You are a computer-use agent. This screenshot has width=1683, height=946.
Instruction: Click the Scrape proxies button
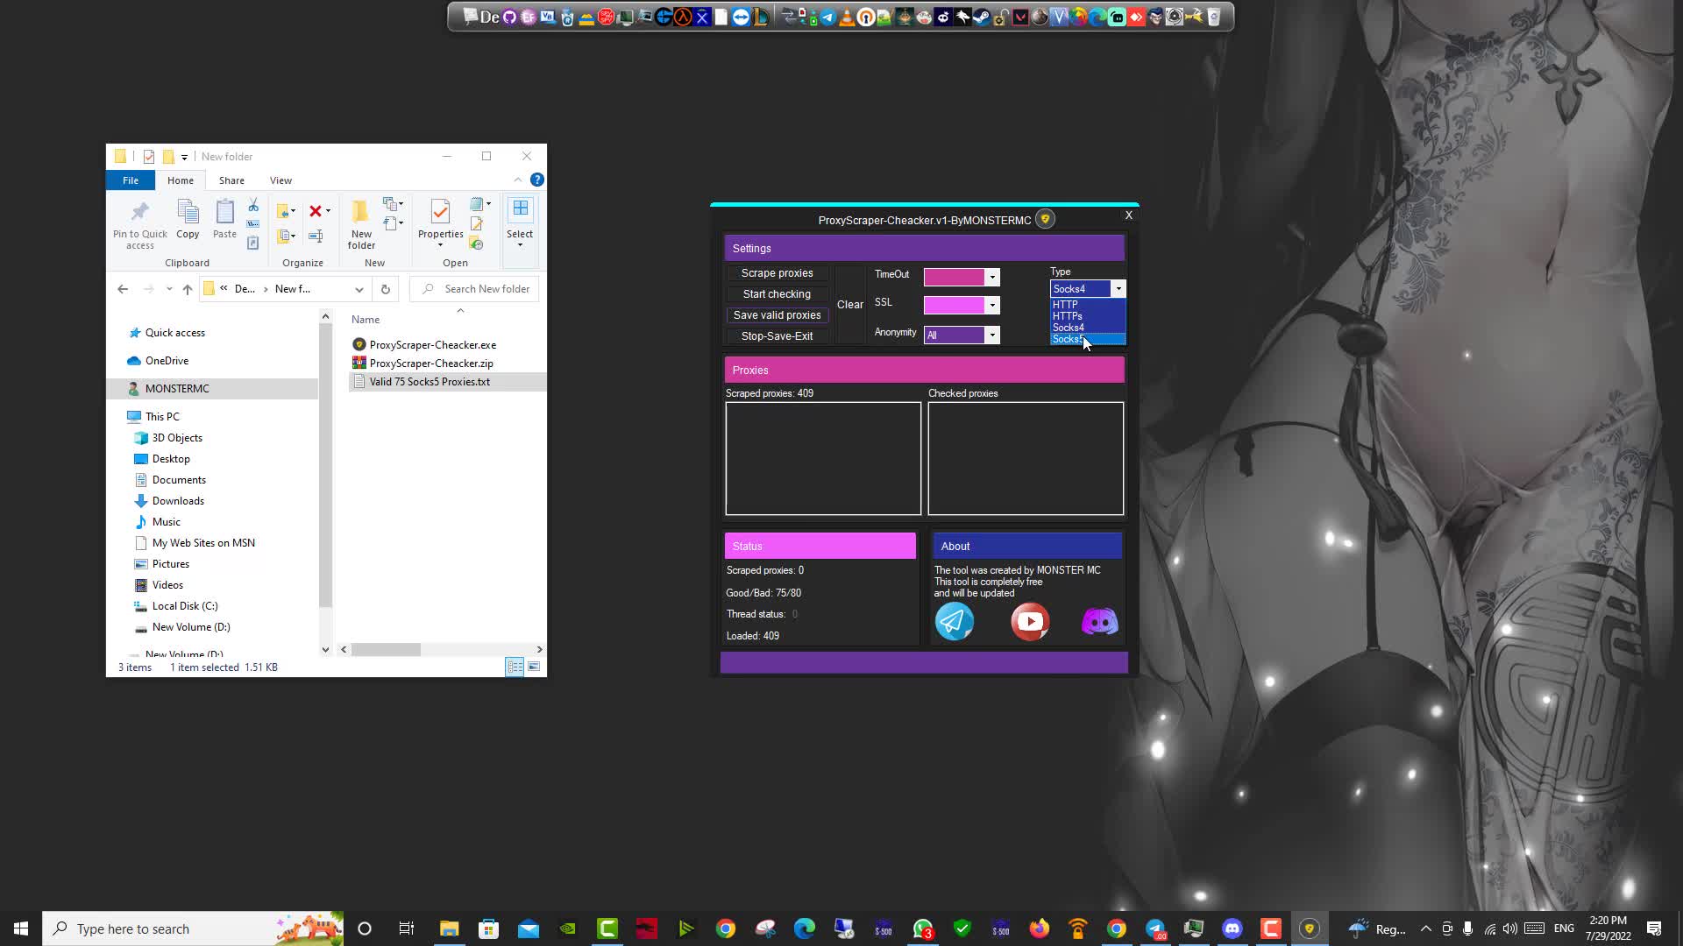[x=777, y=273]
